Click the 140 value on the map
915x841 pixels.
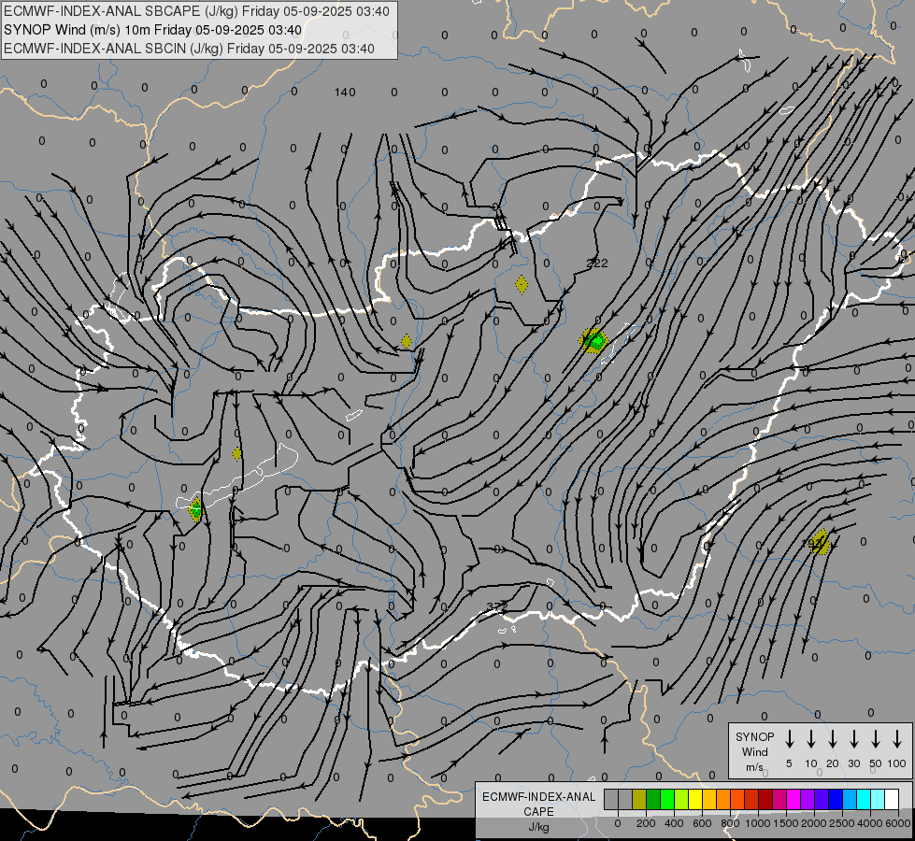[x=345, y=93]
